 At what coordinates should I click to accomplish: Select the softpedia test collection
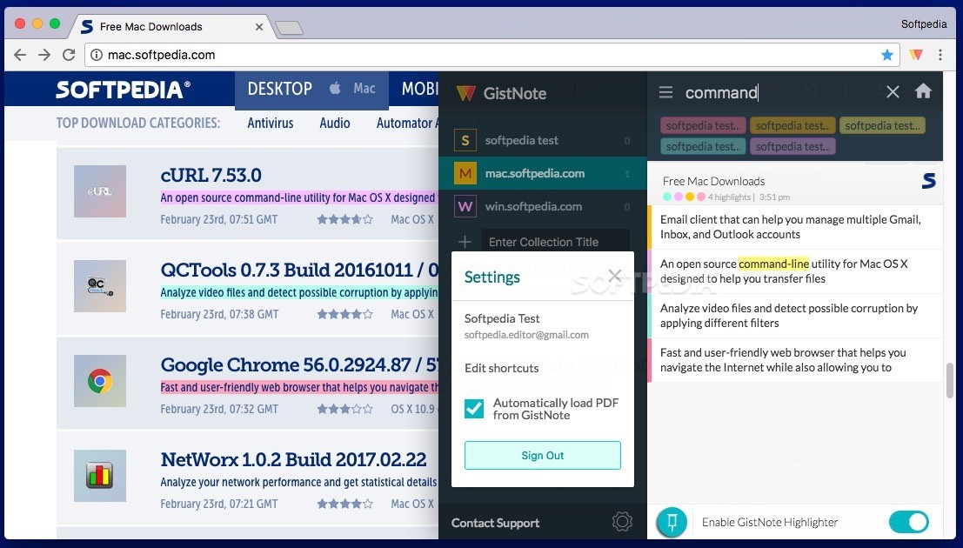[x=543, y=140]
